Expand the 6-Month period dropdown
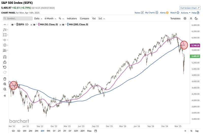The width and height of the screenshot is (203, 136). 50,18
